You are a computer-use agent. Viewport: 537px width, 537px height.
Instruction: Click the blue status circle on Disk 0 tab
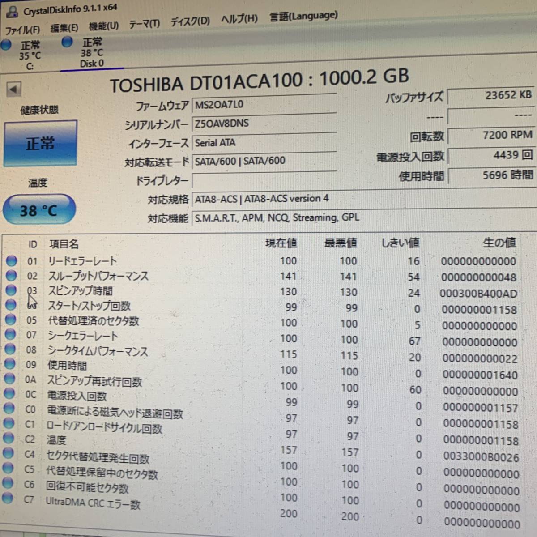[67, 42]
